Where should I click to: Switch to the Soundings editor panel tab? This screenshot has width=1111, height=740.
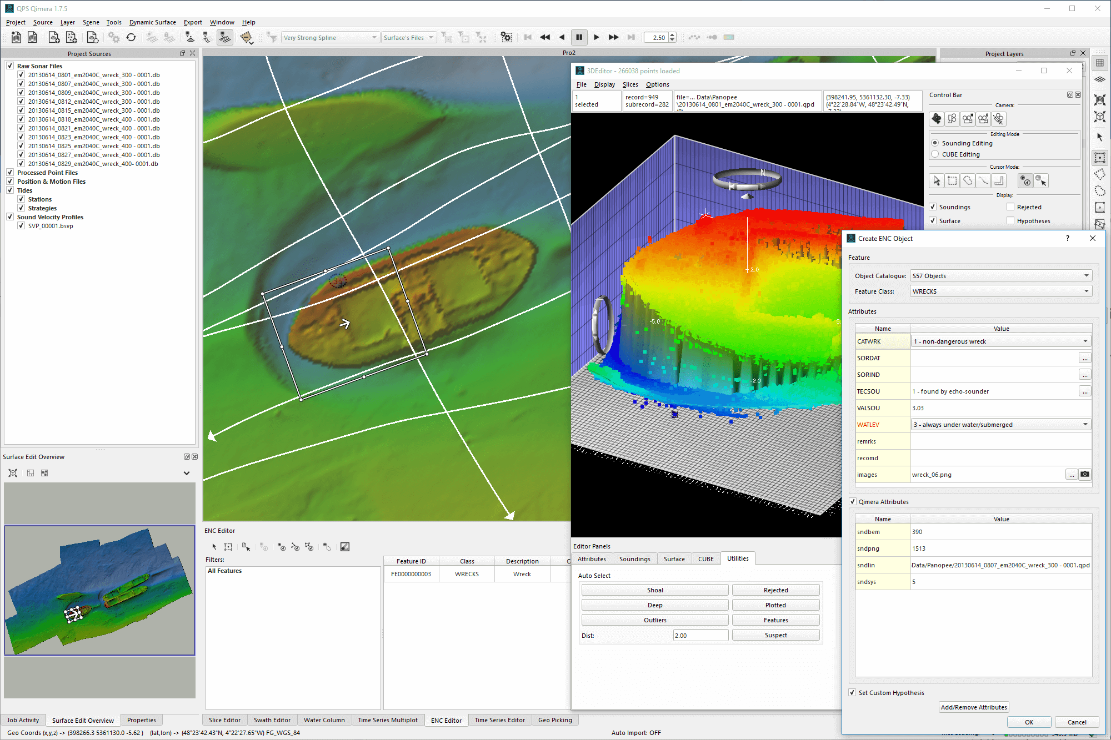(x=634, y=558)
